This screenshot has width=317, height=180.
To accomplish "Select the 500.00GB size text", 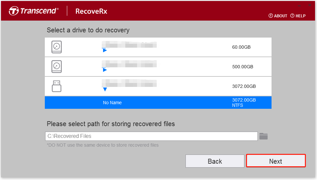I will click(x=243, y=67).
